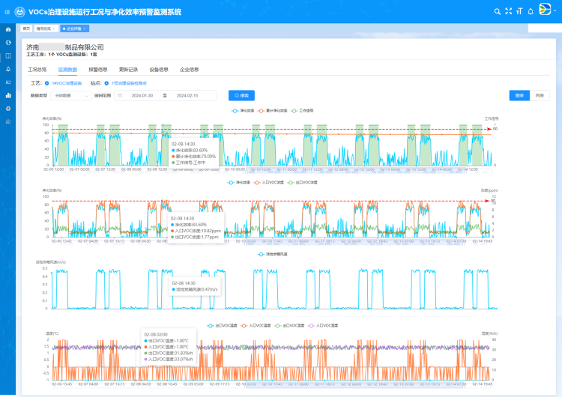Toggle fullscreen mode icon in header
Viewport: 562px width, 397px height.
(508, 12)
